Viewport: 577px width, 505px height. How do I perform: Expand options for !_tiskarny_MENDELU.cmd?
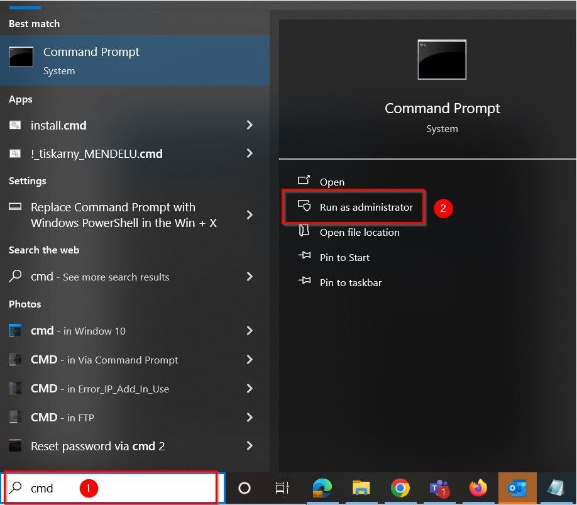[250, 153]
